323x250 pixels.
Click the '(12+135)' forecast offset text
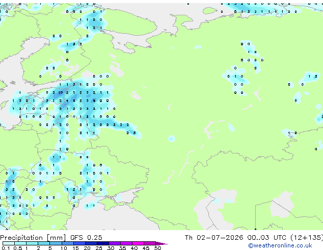307,238
